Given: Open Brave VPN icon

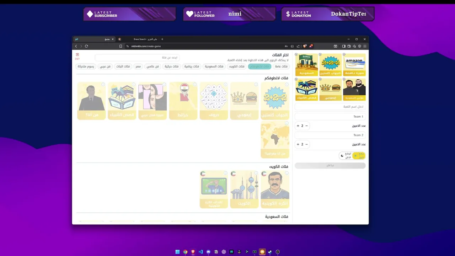Looking at the screenshot, I should point(359,46).
